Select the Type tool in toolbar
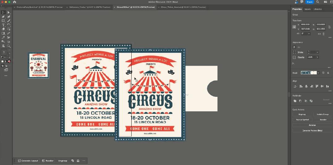The width and height of the screenshot is (333, 165). tap(3, 25)
